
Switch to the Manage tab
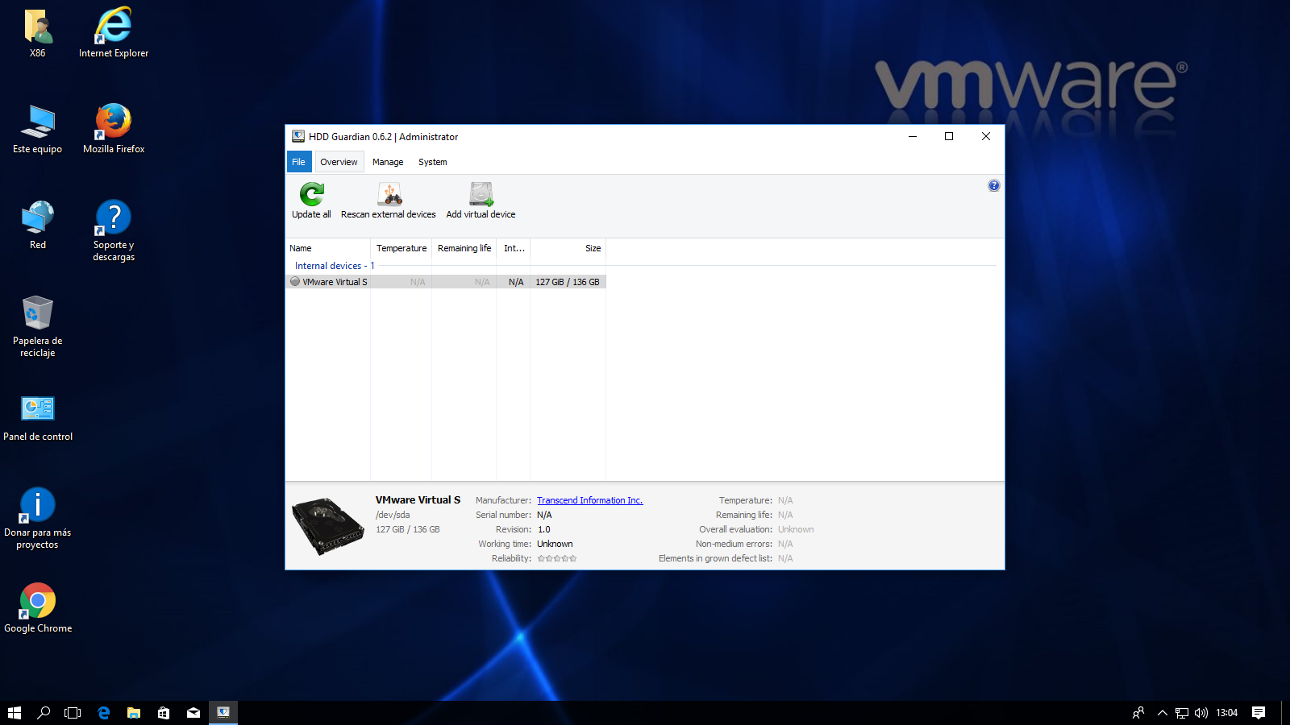(388, 162)
